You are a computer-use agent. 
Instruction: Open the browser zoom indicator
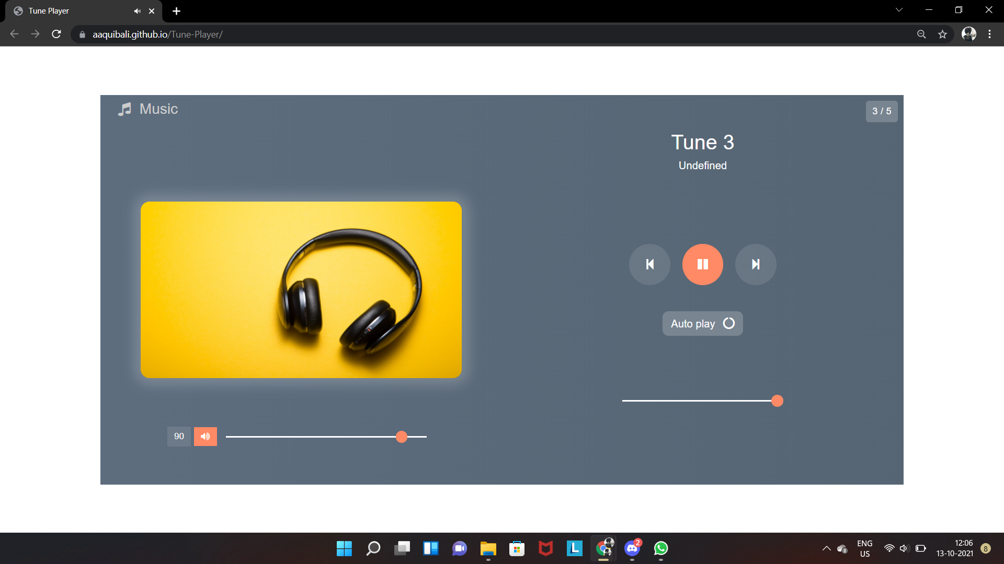click(921, 34)
